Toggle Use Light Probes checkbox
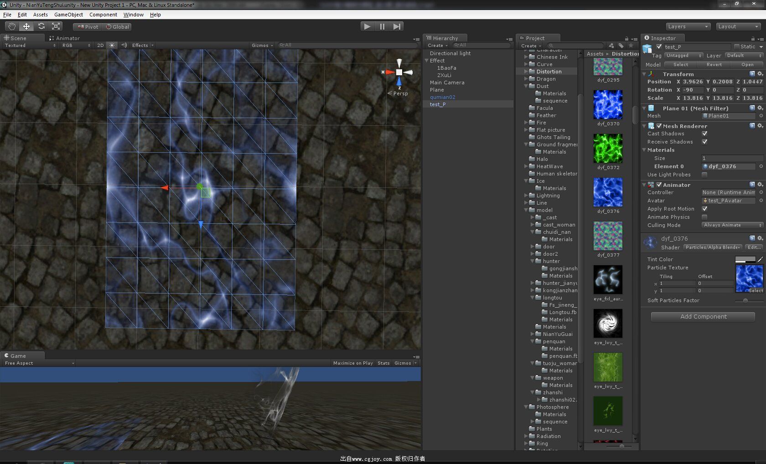 pos(704,175)
